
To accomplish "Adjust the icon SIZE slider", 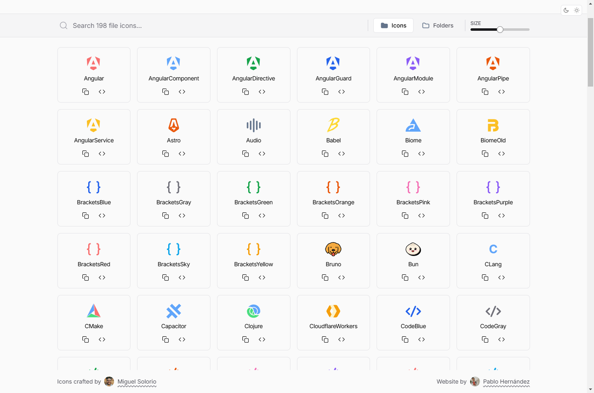I will (500, 30).
